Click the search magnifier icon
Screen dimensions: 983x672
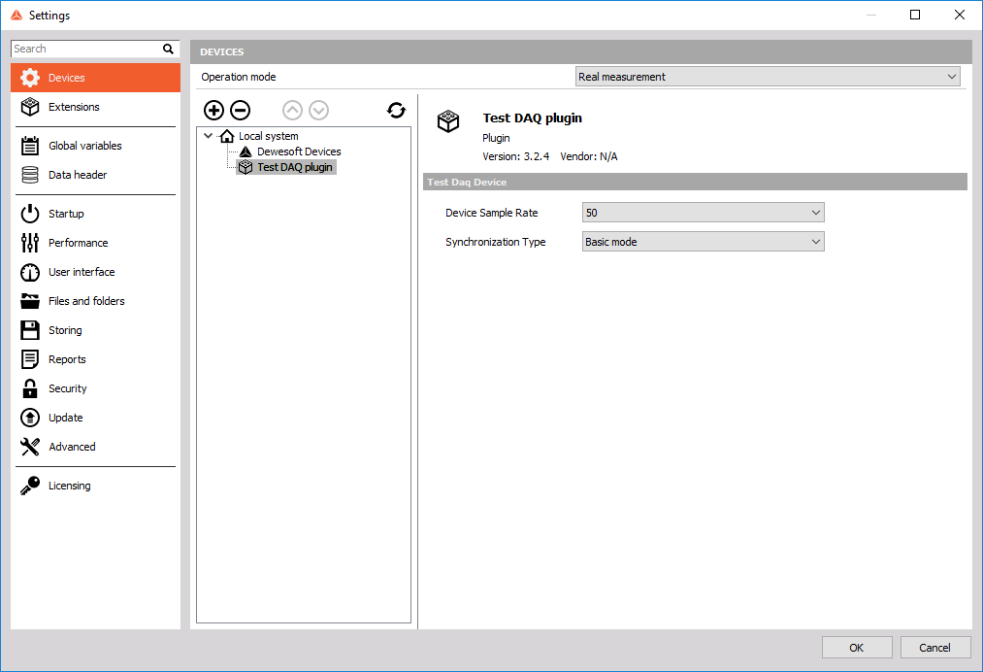168,49
